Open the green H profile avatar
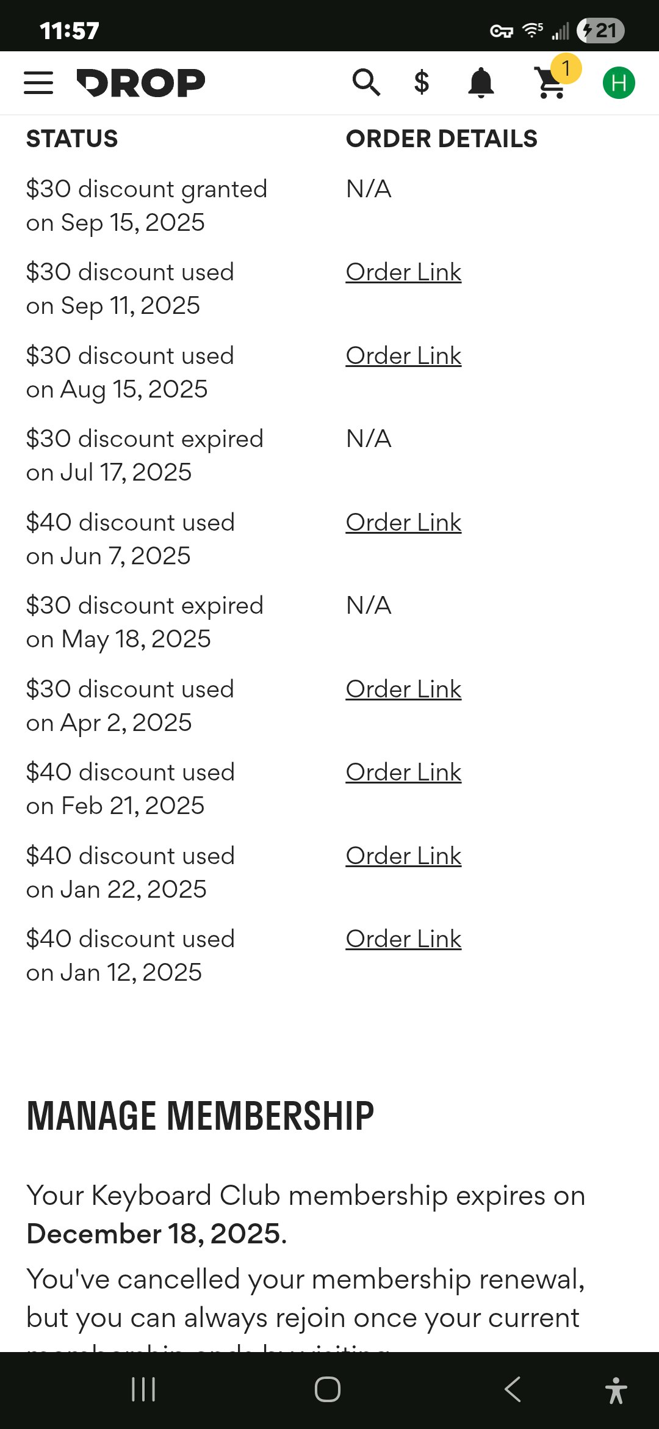 click(619, 82)
